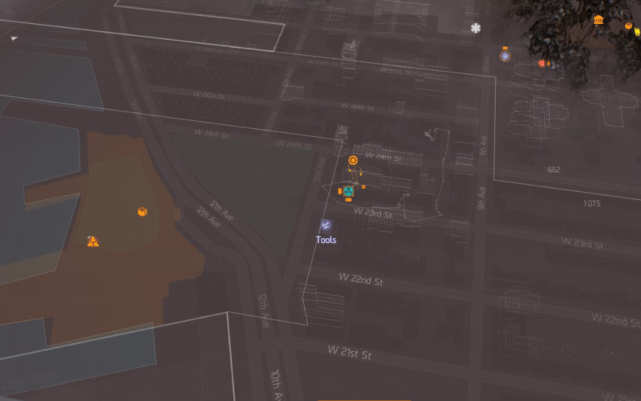This screenshot has height=401, width=641.
Task: Click the 662 number on map
Action: click(554, 170)
